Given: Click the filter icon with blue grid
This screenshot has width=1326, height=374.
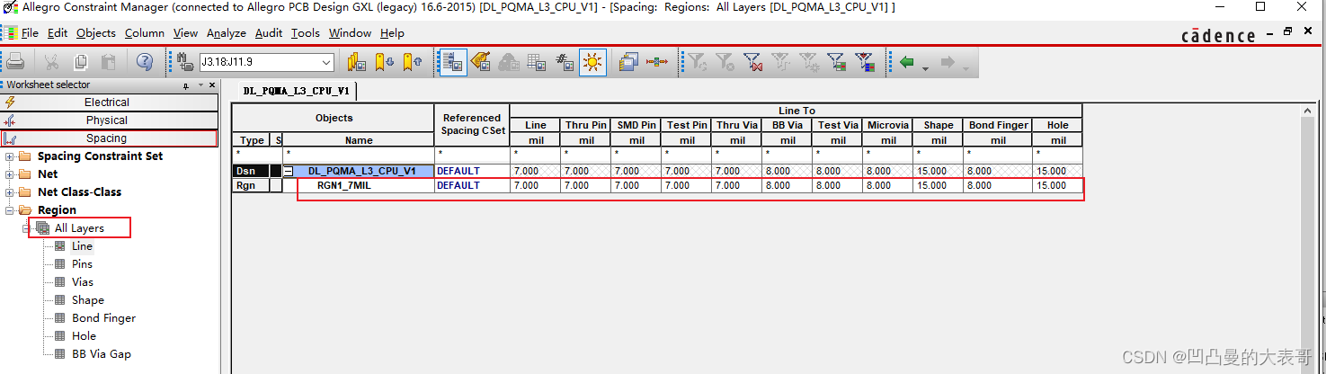Looking at the screenshot, I should (865, 62).
